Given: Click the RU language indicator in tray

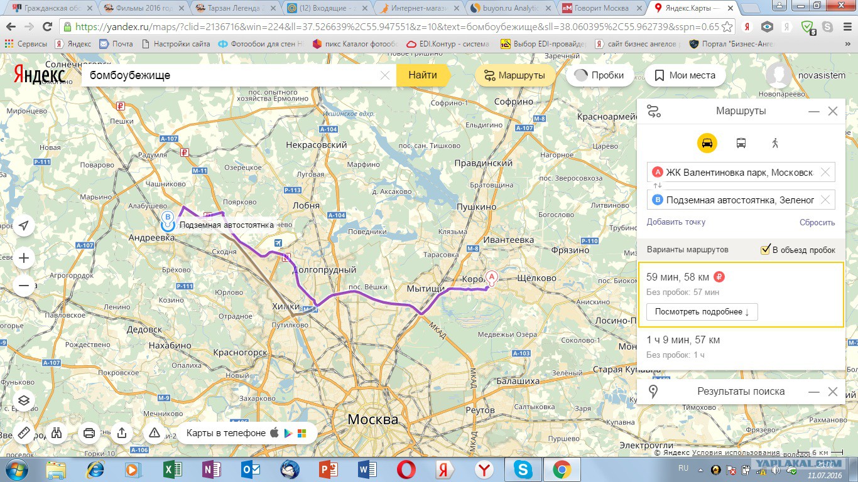Looking at the screenshot, I should (x=683, y=468).
